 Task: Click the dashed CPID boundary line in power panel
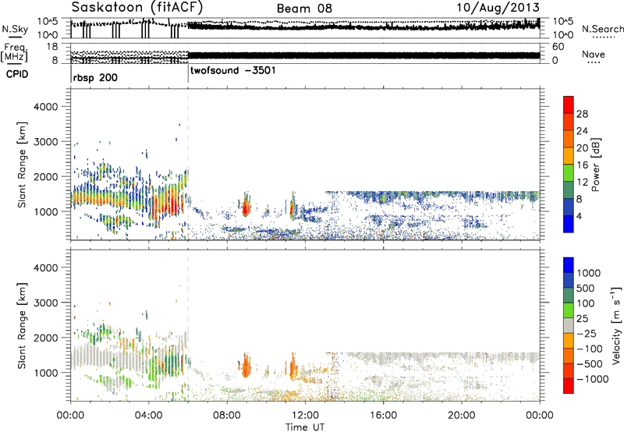point(188,165)
